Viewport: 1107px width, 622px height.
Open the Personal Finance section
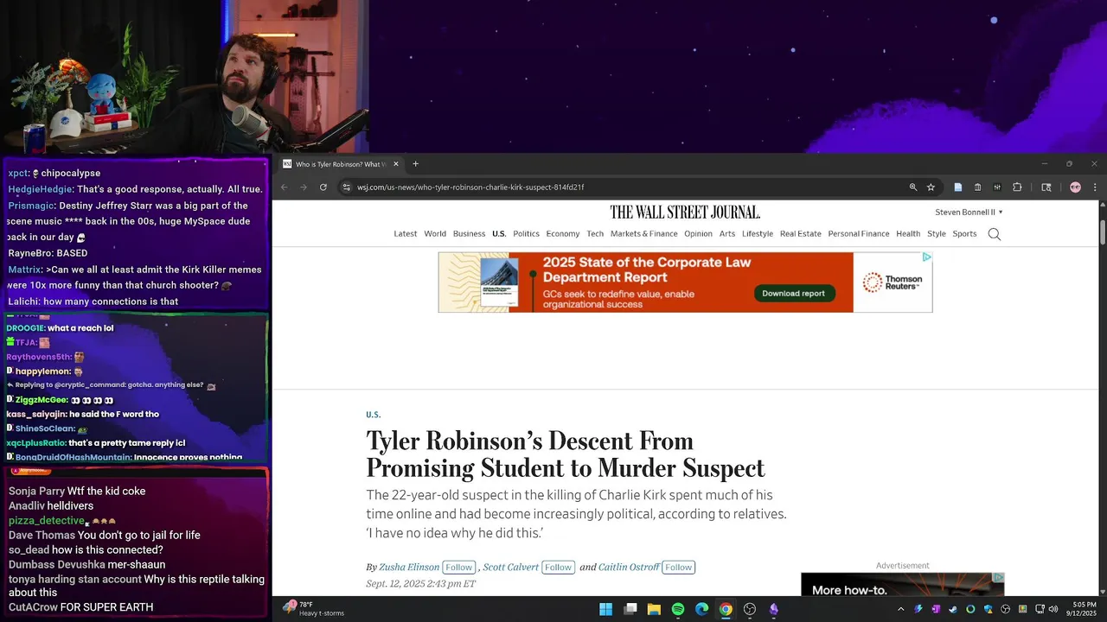coord(859,233)
